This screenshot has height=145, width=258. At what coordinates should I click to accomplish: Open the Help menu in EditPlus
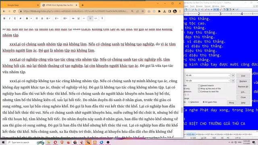(x=223, y=6)
